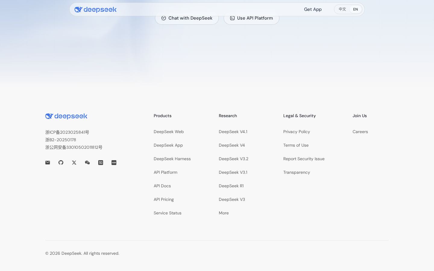Open Transparency link

[297, 172]
